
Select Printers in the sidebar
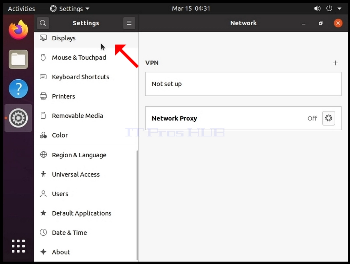[86, 96]
